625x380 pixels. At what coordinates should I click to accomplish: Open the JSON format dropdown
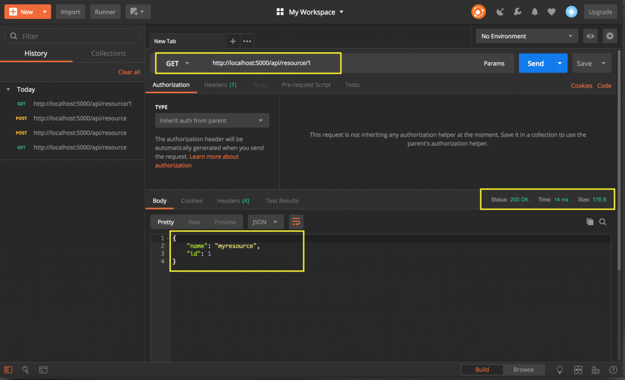pyautogui.click(x=266, y=222)
